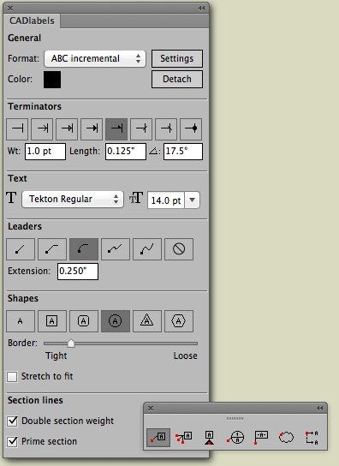Viewport: 339px width, 466px height.
Task: Switch to the CADlabels tab
Action: (x=32, y=21)
